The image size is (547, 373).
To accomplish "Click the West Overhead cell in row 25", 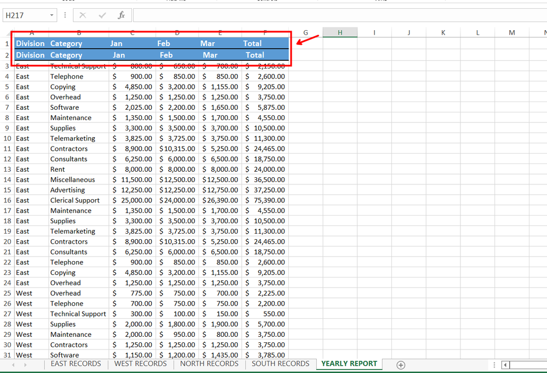I will click(x=78, y=293).
